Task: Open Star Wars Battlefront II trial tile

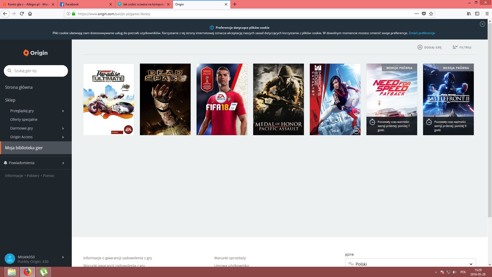Action: (448, 99)
